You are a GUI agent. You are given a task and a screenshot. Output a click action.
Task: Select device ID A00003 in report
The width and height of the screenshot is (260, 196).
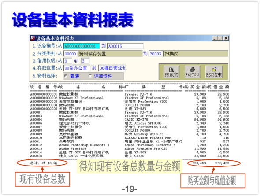tap(36, 116)
